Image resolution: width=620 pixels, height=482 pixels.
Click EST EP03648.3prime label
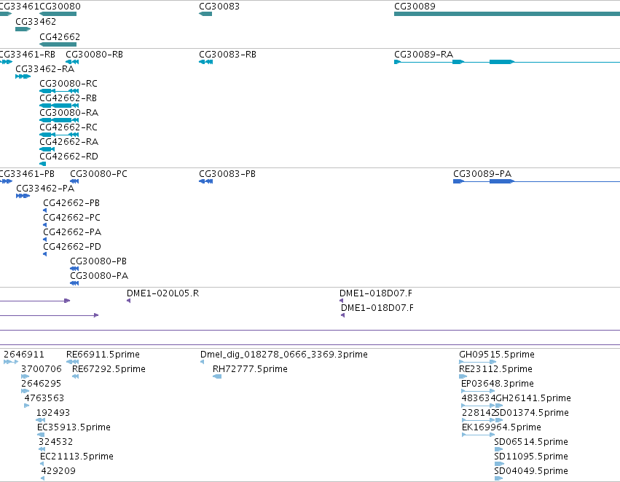click(x=498, y=384)
